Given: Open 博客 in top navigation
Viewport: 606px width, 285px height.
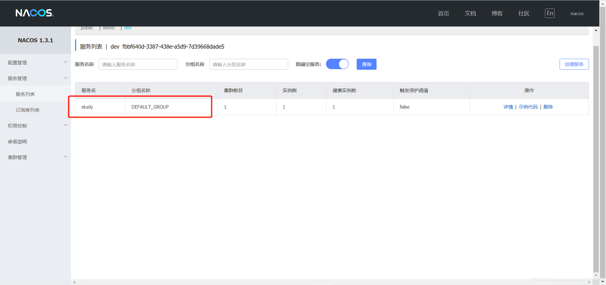Looking at the screenshot, I should pos(497,13).
